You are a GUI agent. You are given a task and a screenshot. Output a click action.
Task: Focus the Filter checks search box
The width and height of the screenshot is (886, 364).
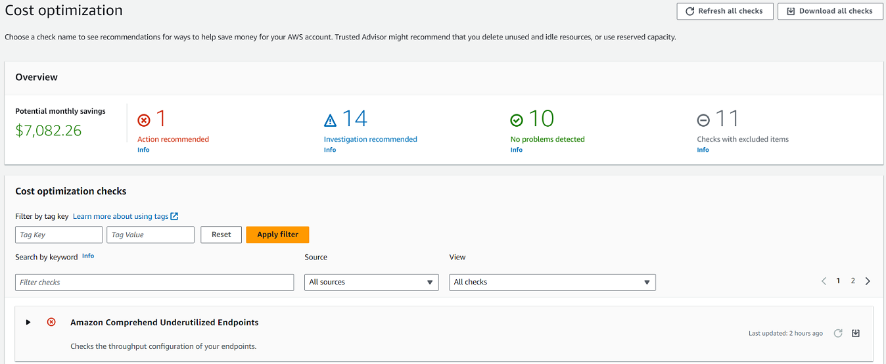pos(154,282)
